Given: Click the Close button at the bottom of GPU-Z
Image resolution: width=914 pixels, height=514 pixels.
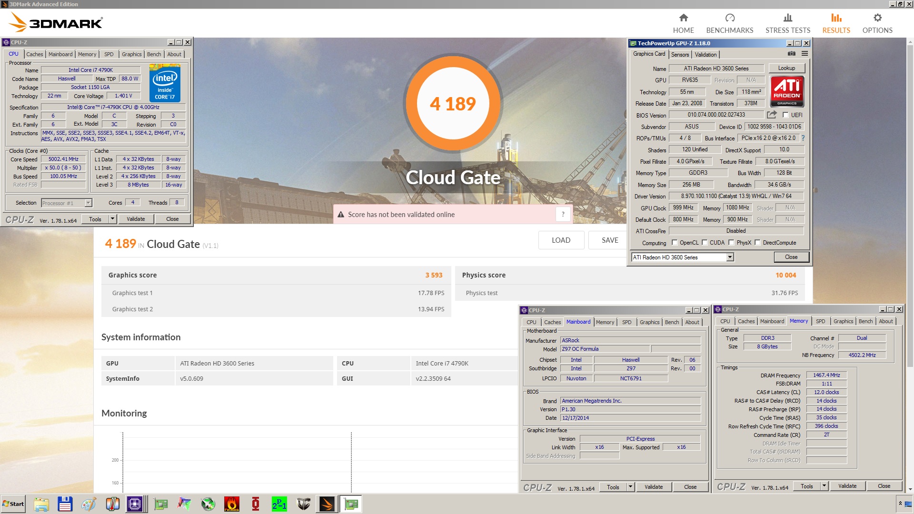Looking at the screenshot, I should [791, 257].
